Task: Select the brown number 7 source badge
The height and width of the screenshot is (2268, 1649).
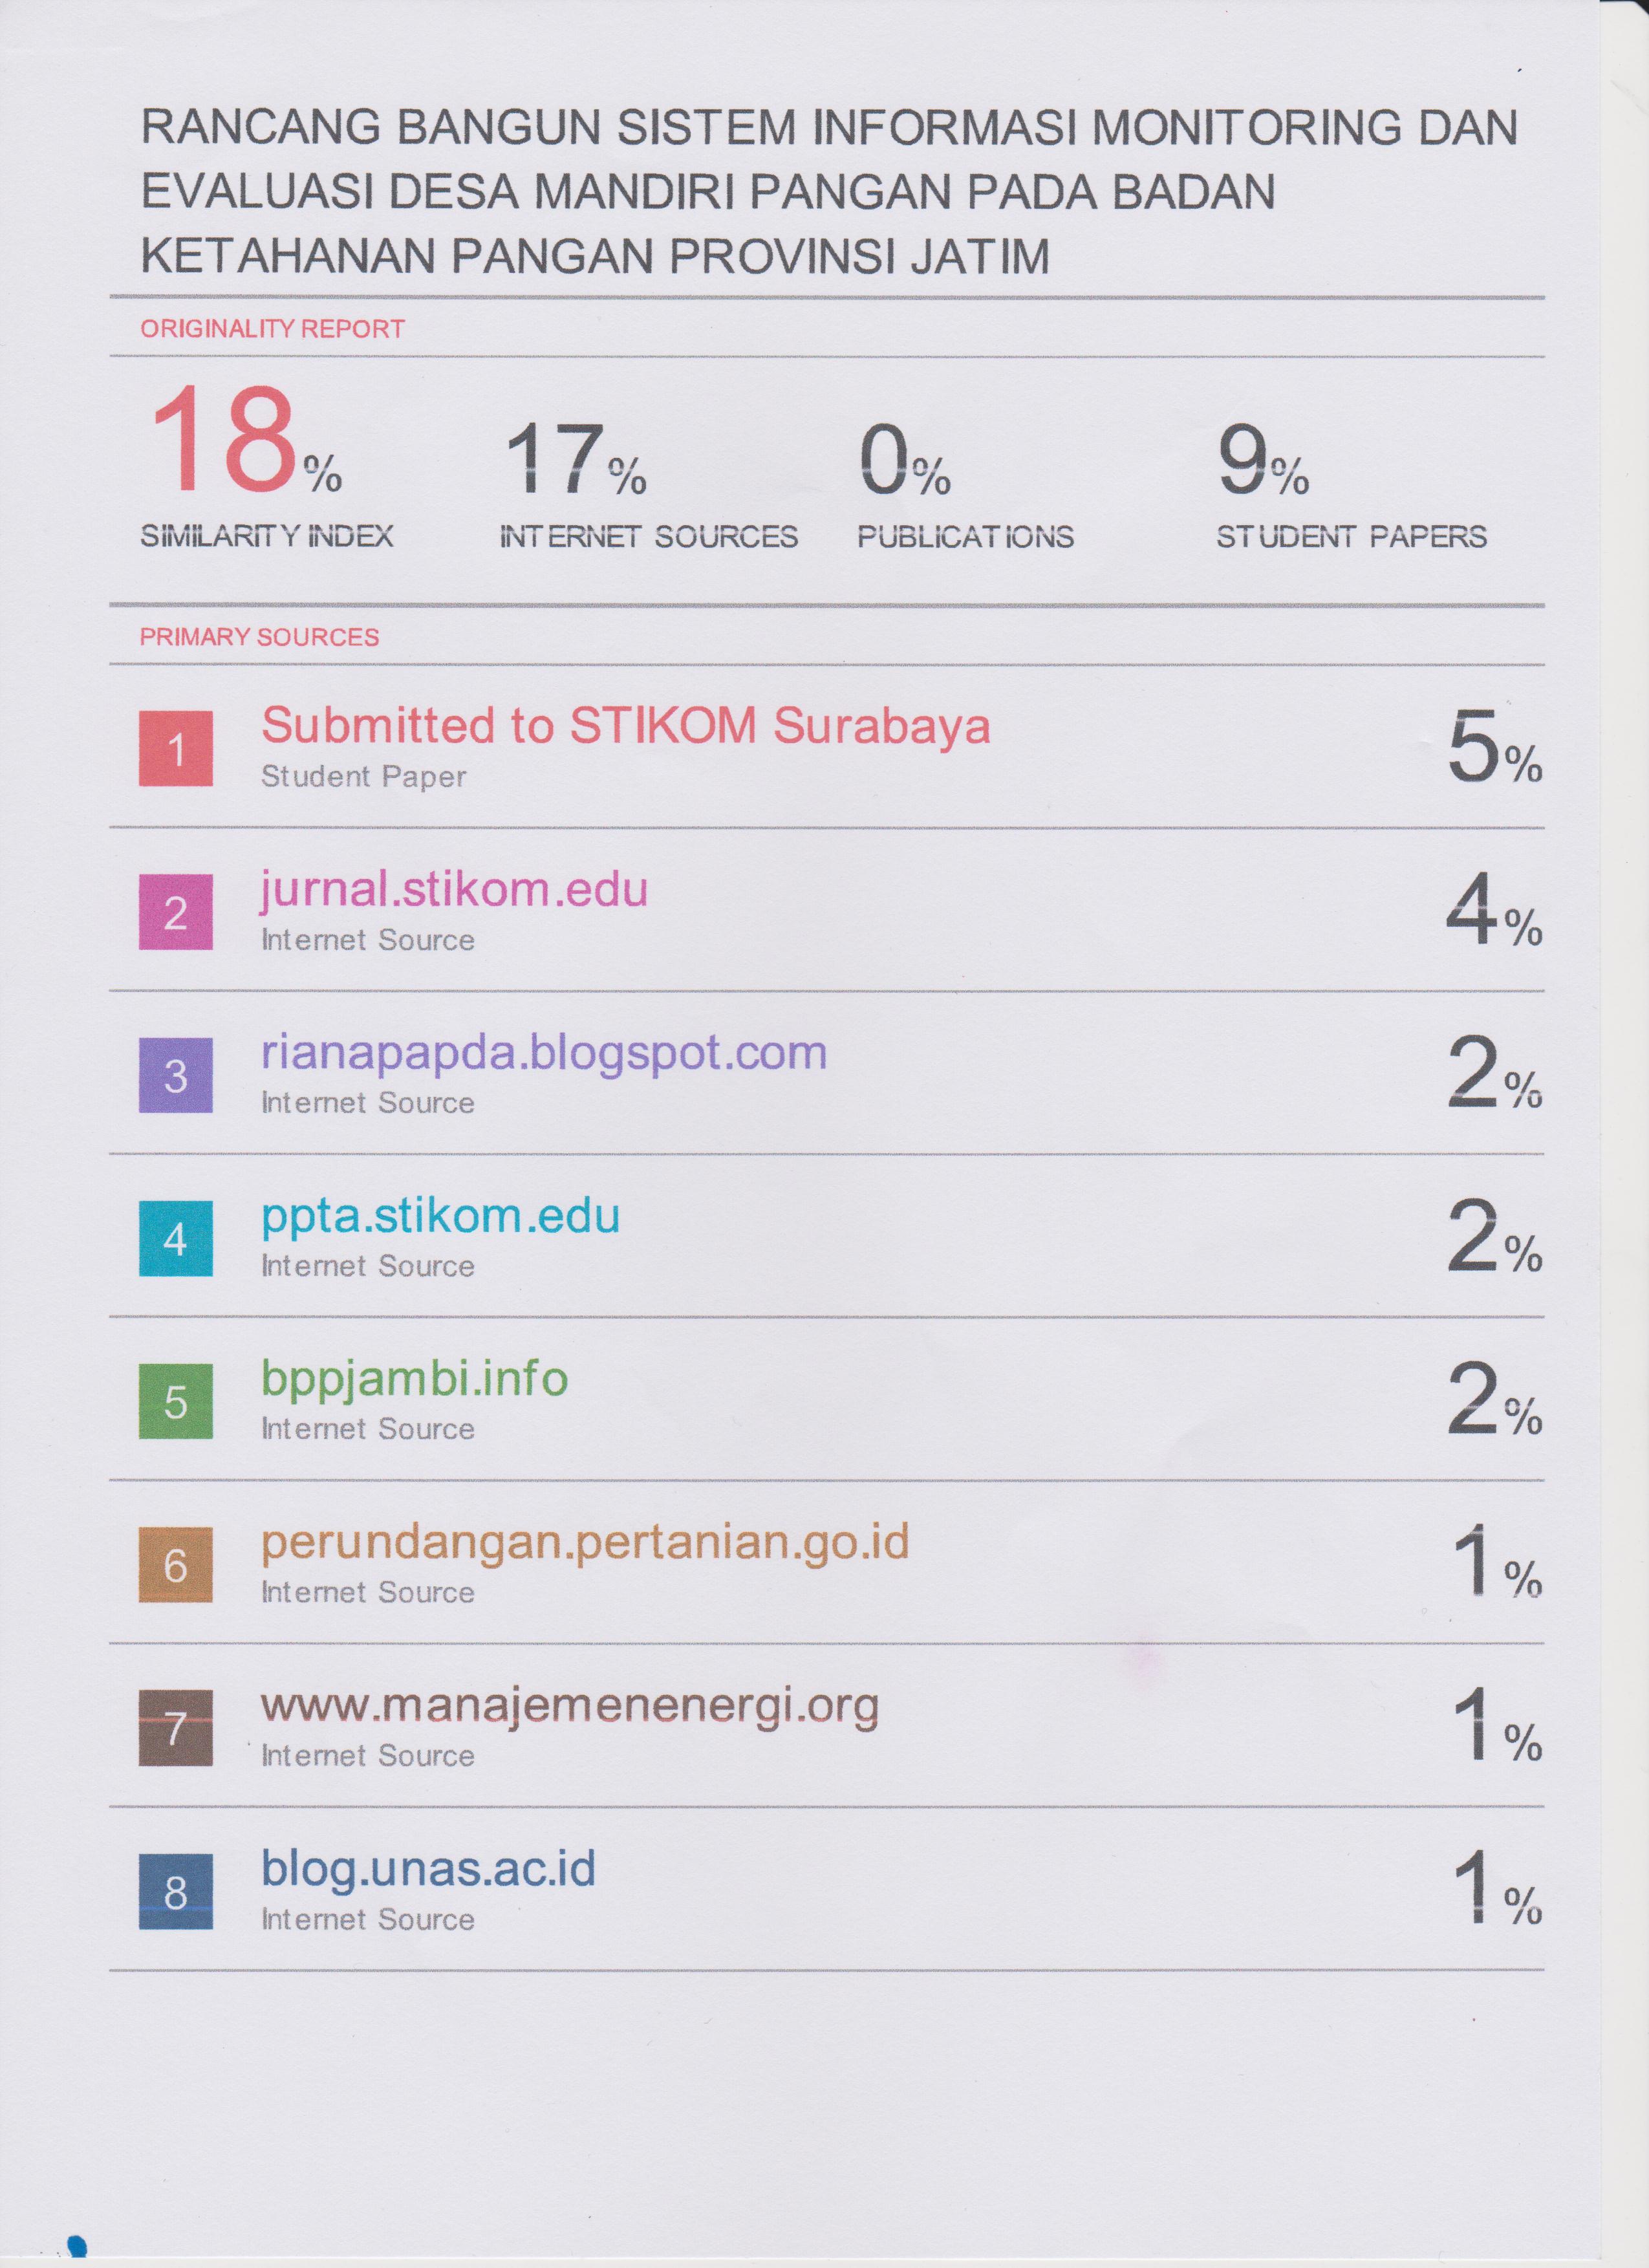Action: 176,1727
